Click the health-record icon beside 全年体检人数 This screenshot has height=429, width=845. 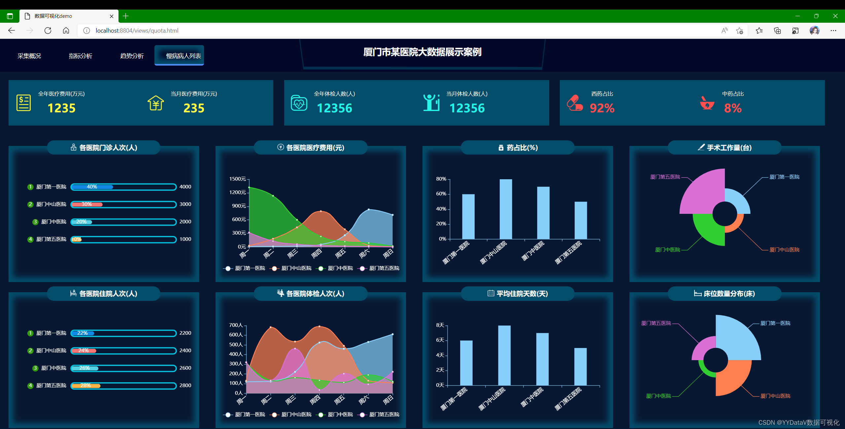pyautogui.click(x=299, y=102)
